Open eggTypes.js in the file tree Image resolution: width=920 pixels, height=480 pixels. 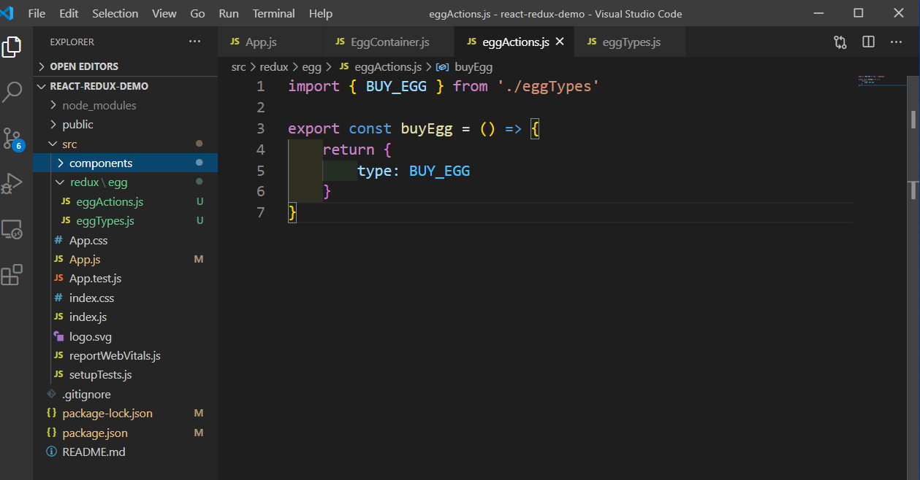coord(126,220)
